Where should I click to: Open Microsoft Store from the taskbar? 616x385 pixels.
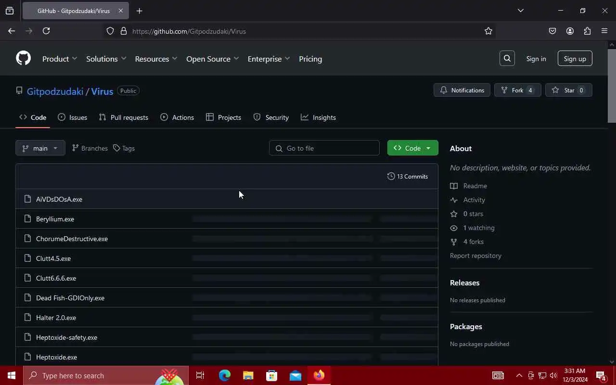click(272, 375)
